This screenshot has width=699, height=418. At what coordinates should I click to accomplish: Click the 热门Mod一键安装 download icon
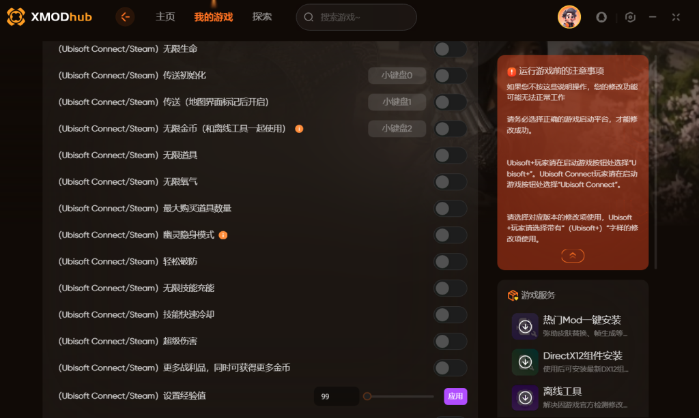[x=525, y=327]
